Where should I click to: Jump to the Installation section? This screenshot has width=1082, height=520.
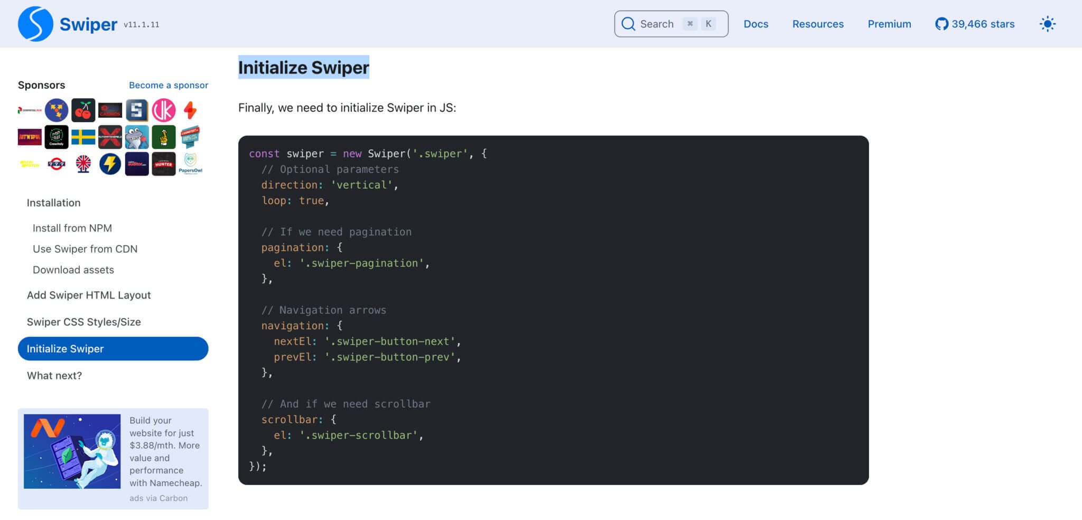53,203
